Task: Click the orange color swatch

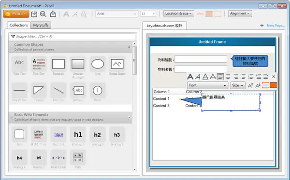Action: click(274, 85)
